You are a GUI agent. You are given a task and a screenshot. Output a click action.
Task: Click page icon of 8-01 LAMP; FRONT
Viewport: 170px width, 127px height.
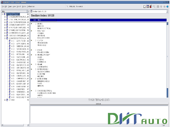click(x=10, y=41)
